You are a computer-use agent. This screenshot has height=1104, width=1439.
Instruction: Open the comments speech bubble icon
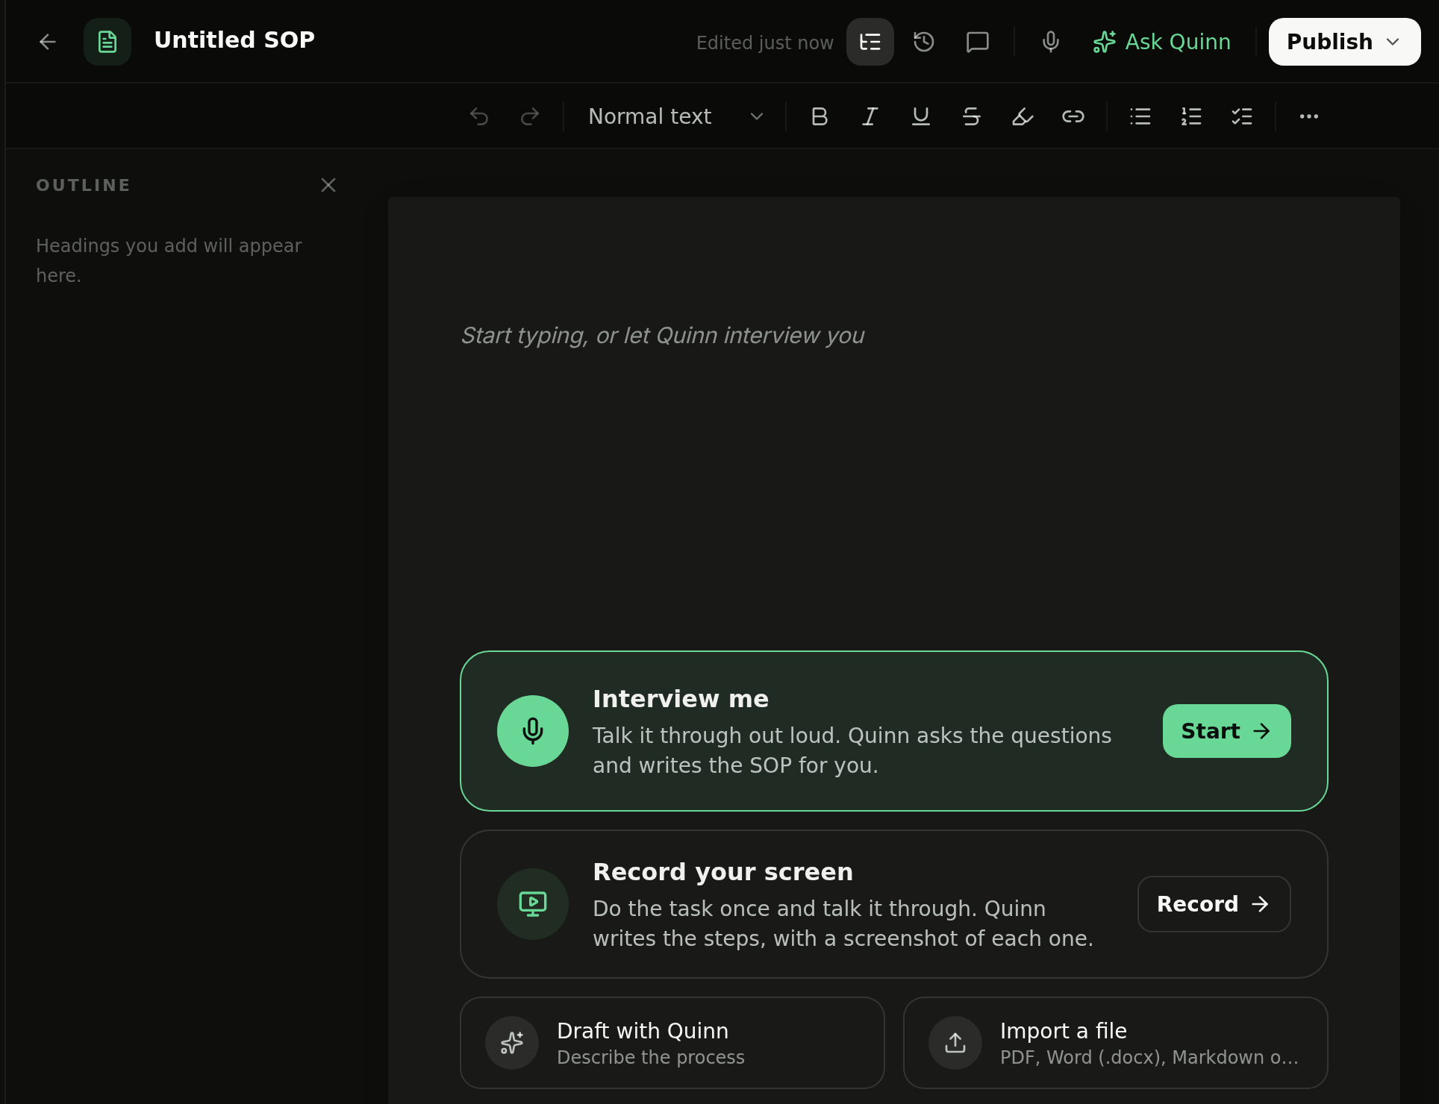[978, 42]
